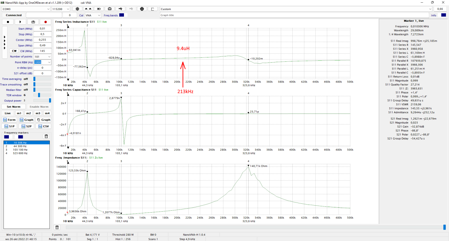Stop the sweep with the square button

[x=8, y=22]
